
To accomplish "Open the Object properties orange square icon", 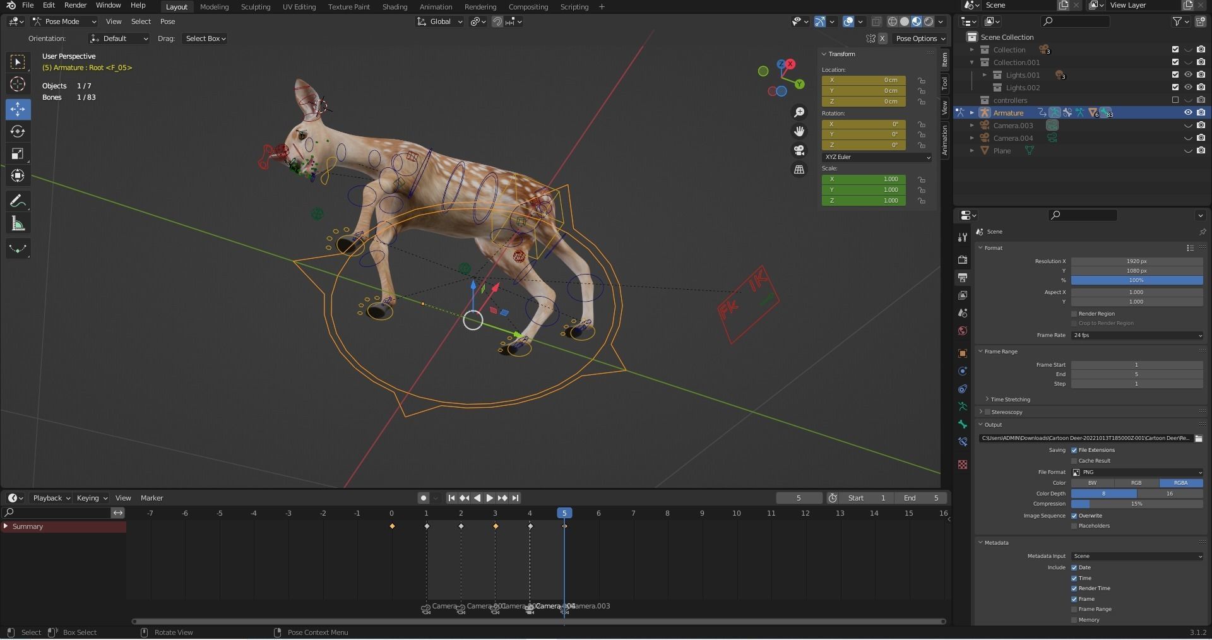I will click(963, 353).
